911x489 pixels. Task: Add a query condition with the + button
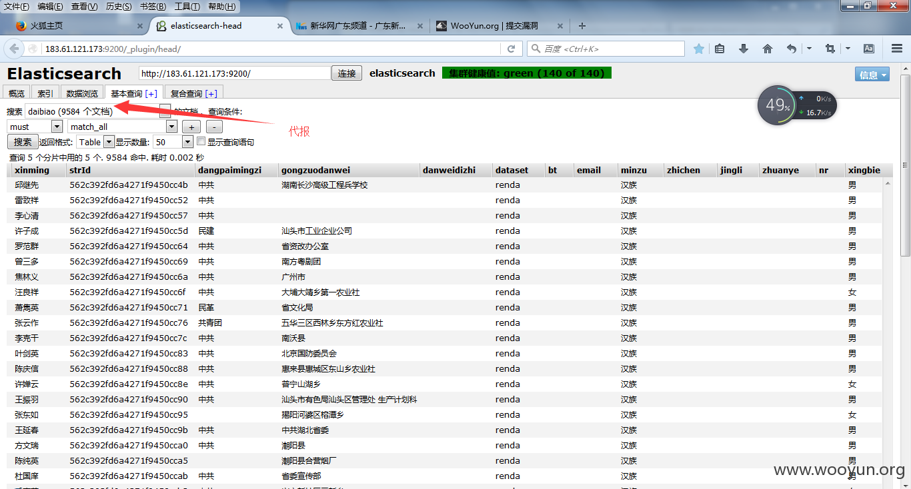191,127
